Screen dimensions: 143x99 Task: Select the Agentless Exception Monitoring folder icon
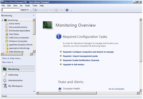pyautogui.click(x=7, y=45)
